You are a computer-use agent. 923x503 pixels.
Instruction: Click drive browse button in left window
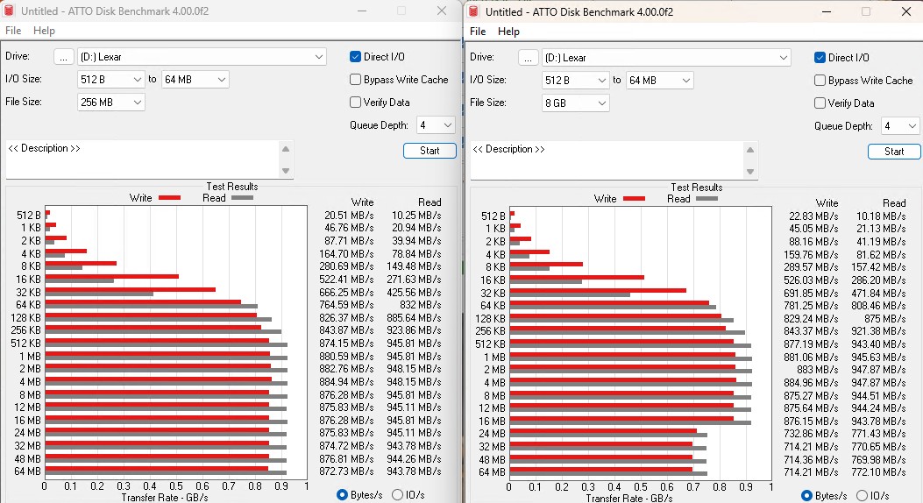[64, 56]
